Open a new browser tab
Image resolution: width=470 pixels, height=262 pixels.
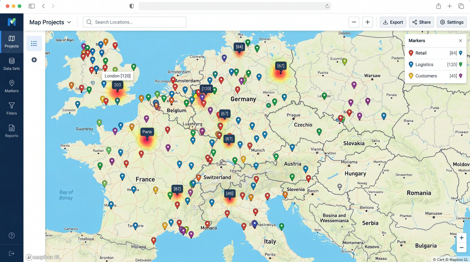pyautogui.click(x=449, y=6)
